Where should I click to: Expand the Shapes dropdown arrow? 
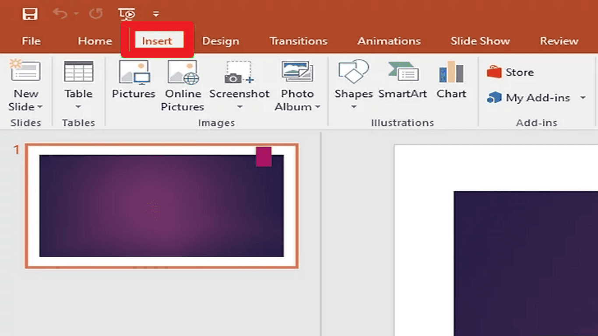pyautogui.click(x=354, y=107)
